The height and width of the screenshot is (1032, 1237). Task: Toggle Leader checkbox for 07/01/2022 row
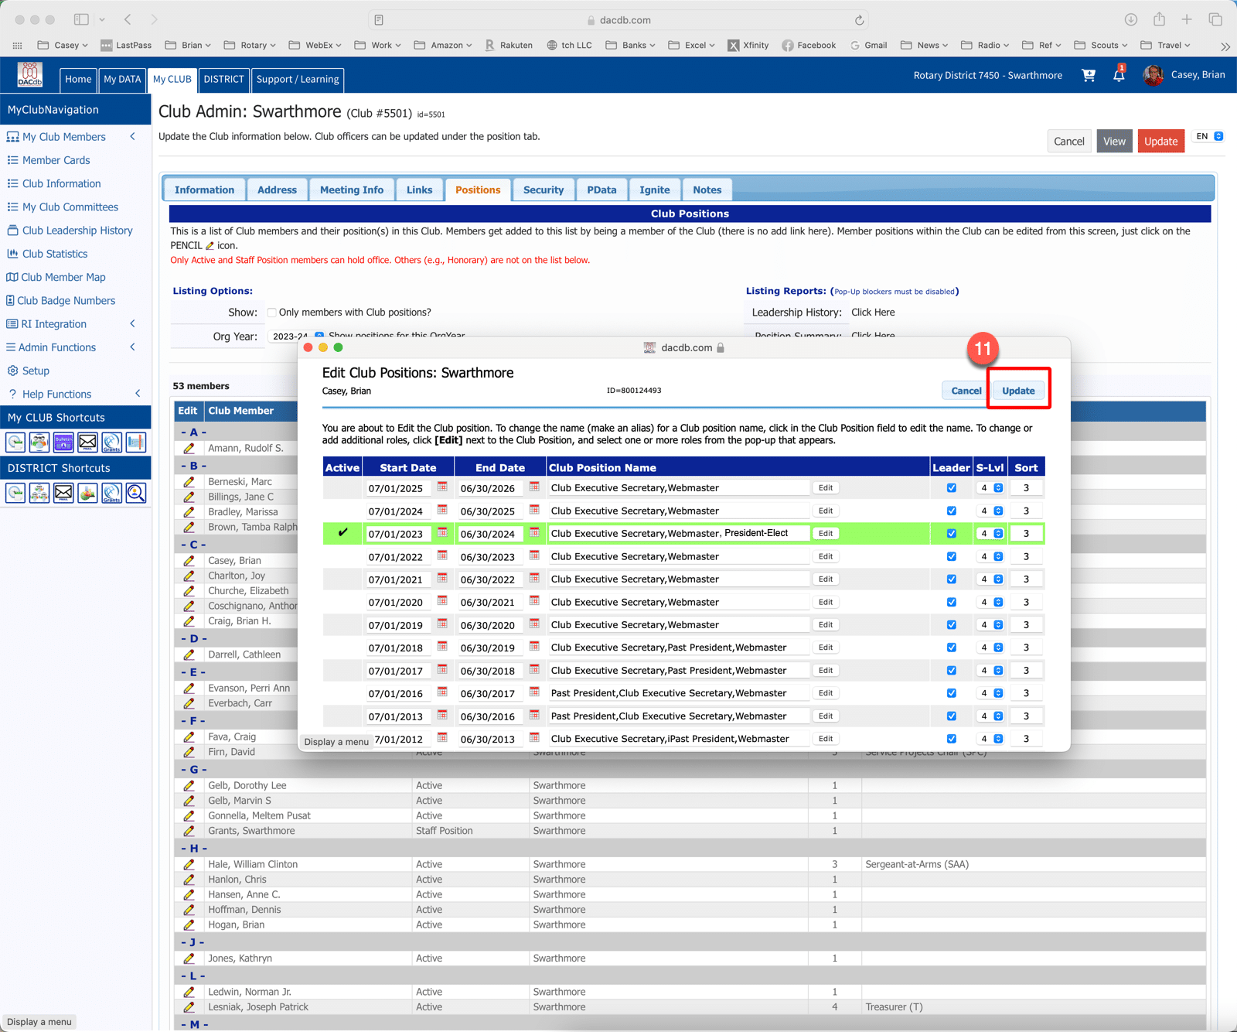952,556
